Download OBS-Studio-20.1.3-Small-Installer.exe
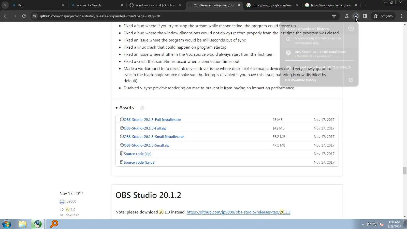The height and width of the screenshot is (229, 407). 154,137
